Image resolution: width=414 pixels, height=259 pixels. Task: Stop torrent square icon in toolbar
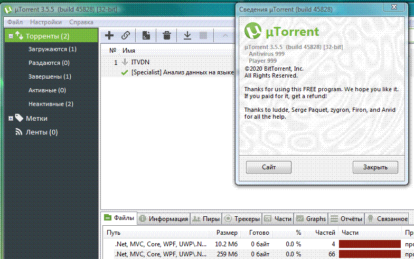coord(203,35)
